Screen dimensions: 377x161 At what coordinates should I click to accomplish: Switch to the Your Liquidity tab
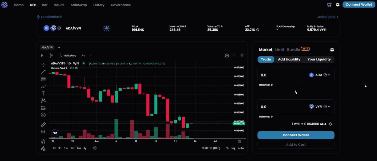319,59
